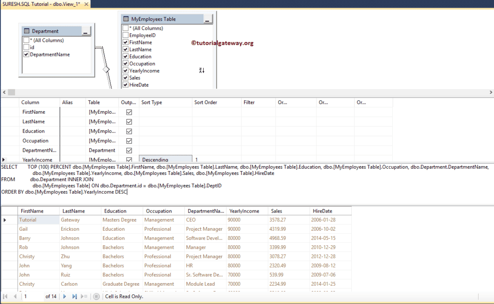Screen dimensions: 494x304
Task: Minimize the Department table box
Action: (x=85, y=32)
